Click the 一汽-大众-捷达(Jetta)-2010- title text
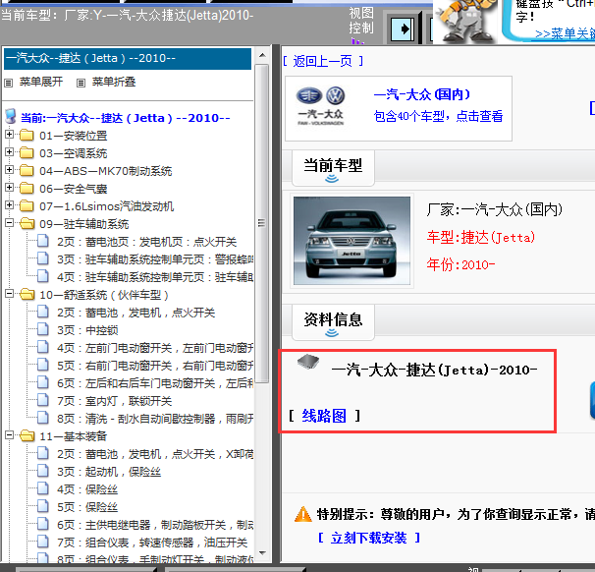This screenshot has height=572, width=595. [434, 370]
